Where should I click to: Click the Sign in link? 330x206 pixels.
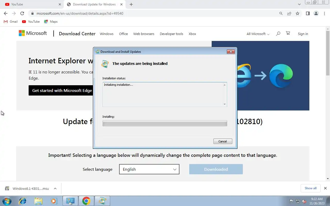pos(303,34)
